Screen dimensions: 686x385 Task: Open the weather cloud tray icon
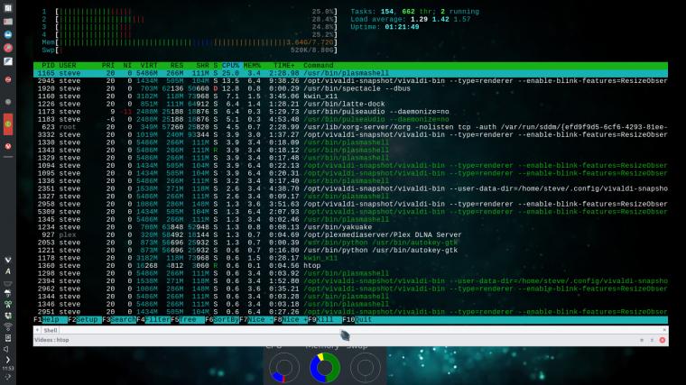click(8, 293)
